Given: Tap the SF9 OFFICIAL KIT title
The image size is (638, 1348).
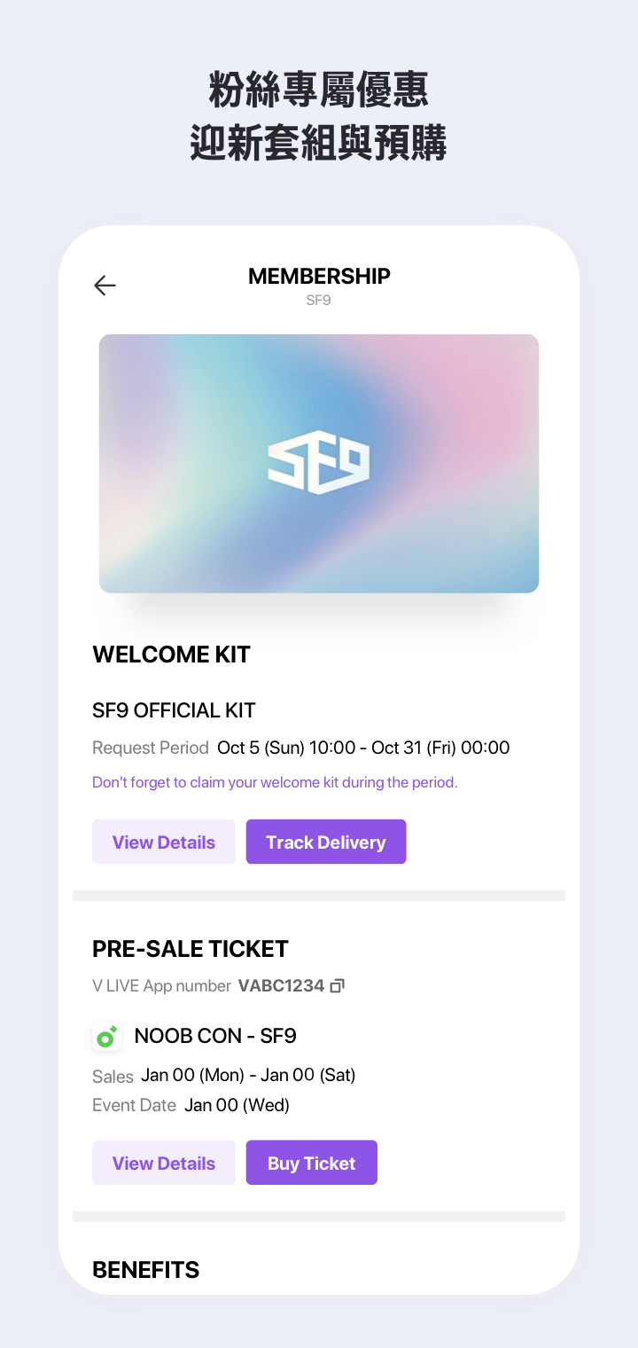Looking at the screenshot, I should 174,710.
